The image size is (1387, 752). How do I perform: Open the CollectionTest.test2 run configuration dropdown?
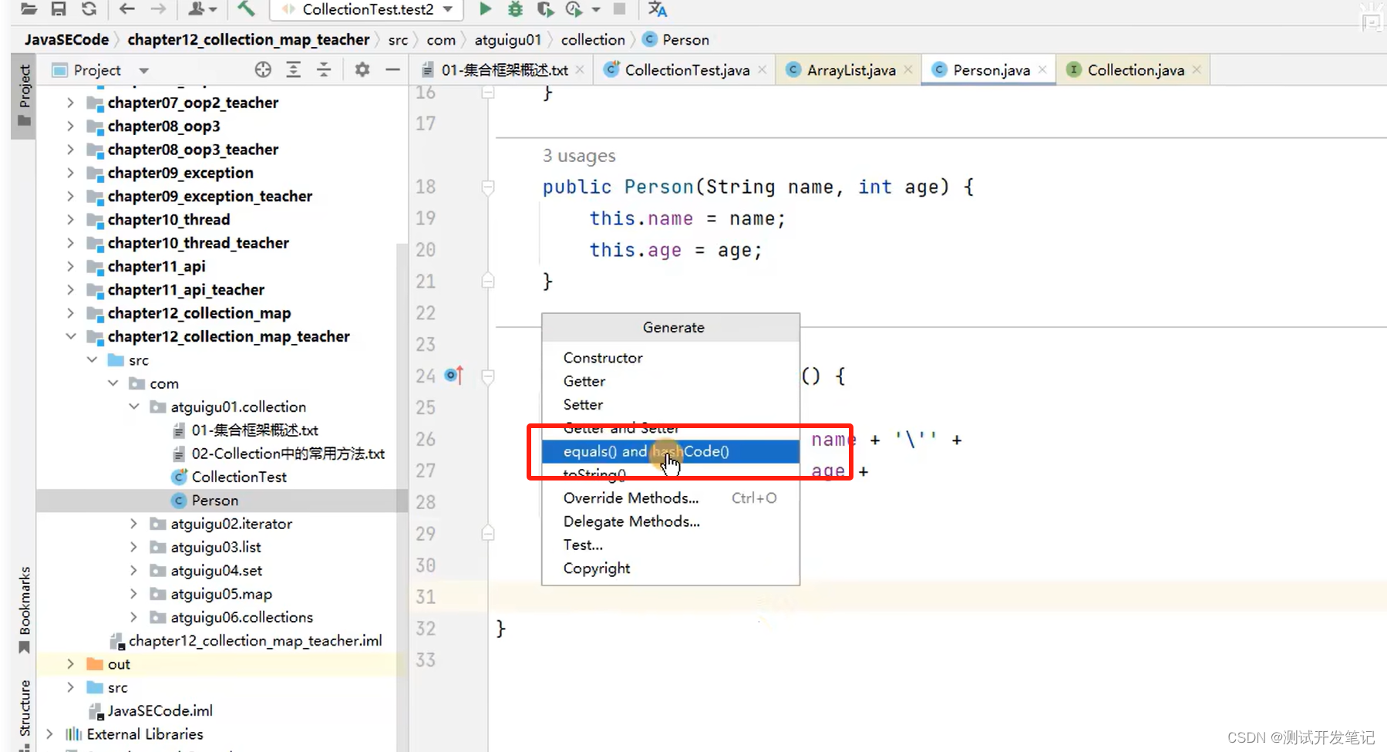click(x=366, y=9)
